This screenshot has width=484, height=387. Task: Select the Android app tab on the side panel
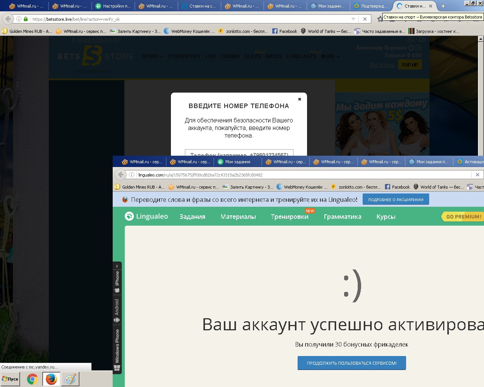(117, 311)
